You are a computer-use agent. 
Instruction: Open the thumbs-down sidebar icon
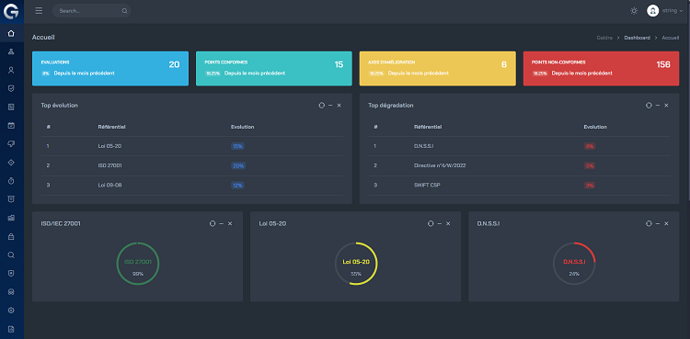pos(11,144)
